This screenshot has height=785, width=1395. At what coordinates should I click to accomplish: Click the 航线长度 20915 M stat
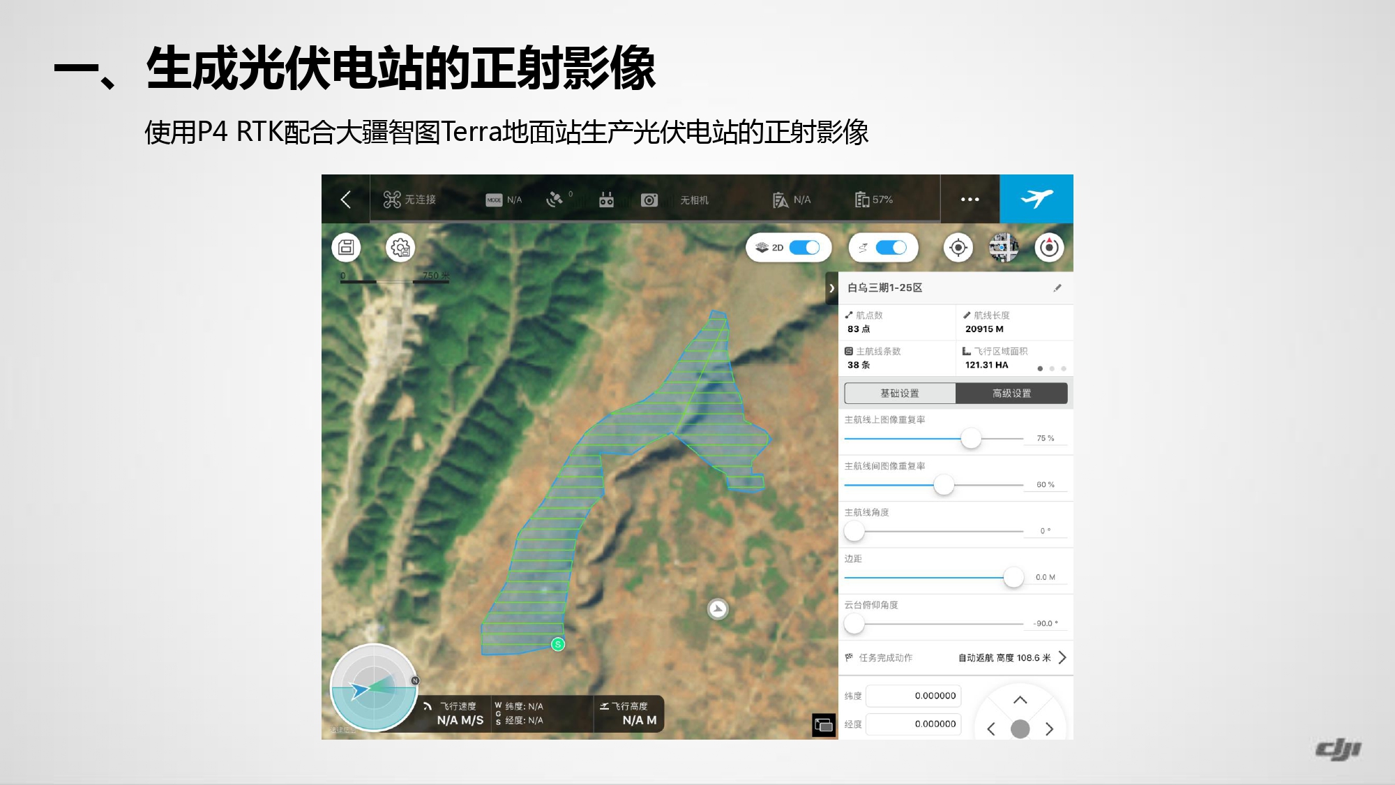[1015, 322]
